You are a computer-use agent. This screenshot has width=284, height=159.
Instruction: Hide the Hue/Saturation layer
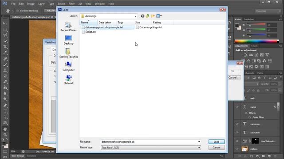point(237,141)
